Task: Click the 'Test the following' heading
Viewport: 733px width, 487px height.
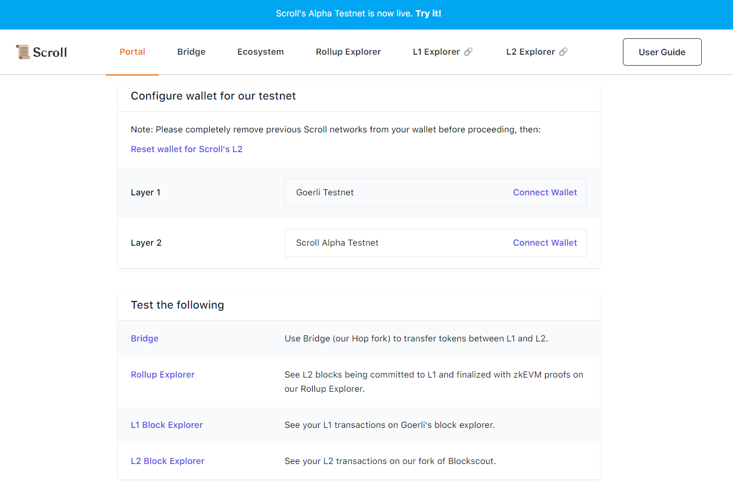Action: pos(177,305)
